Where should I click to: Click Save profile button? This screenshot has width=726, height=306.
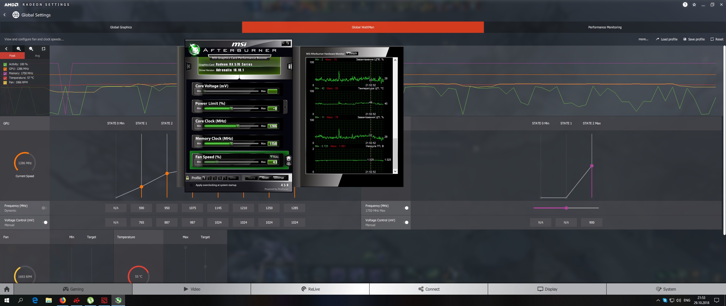694,39
